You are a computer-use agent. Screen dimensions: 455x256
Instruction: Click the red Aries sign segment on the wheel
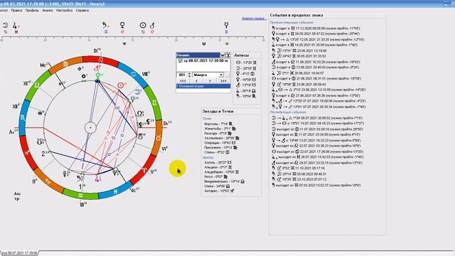(x=144, y=170)
